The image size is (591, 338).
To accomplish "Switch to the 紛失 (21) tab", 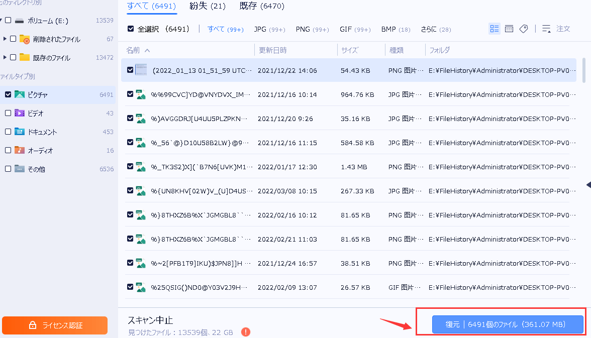I will [x=209, y=7].
